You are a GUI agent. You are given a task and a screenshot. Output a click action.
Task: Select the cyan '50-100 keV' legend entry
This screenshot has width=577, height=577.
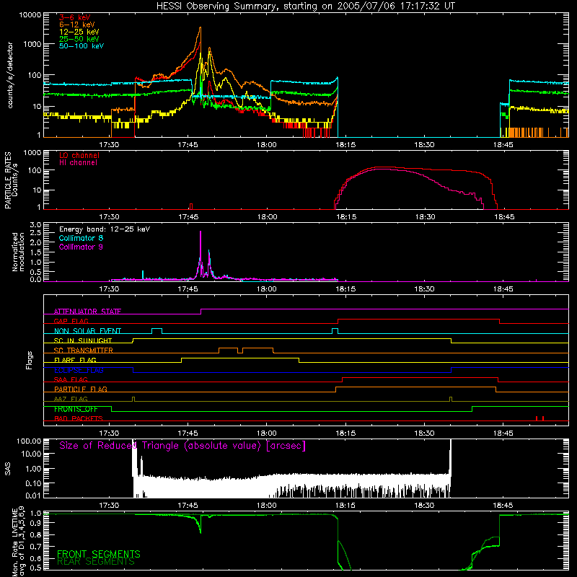(x=82, y=45)
